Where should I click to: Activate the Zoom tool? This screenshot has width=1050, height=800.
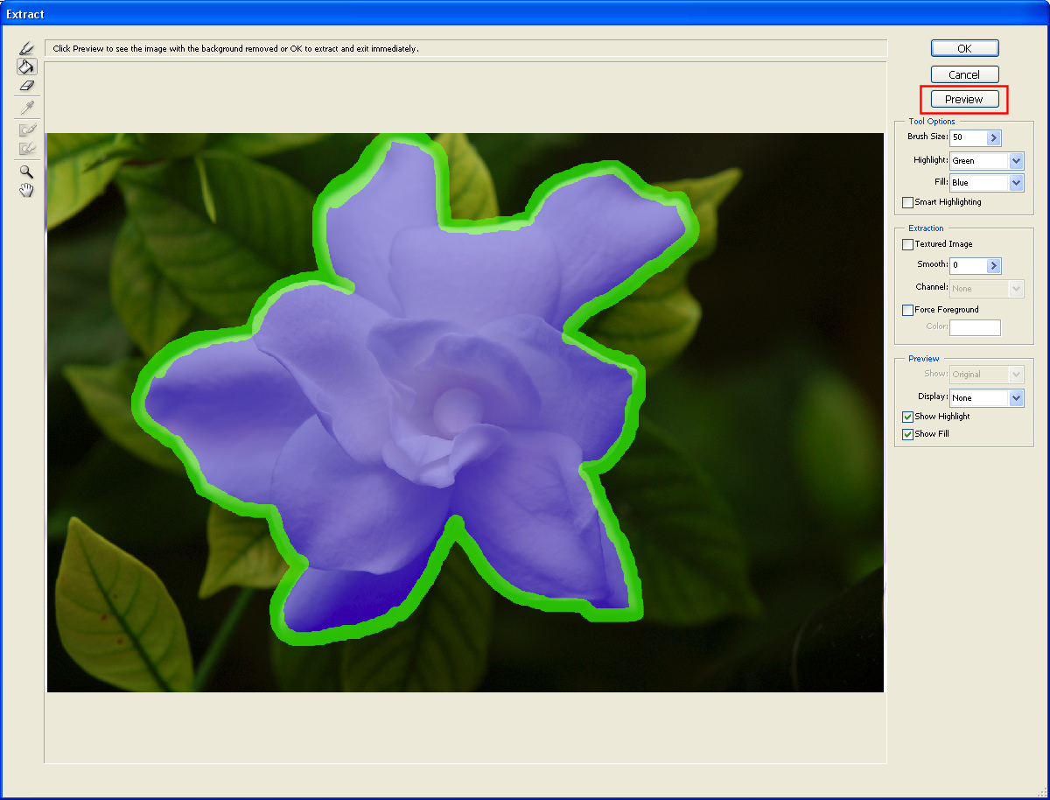[x=26, y=171]
